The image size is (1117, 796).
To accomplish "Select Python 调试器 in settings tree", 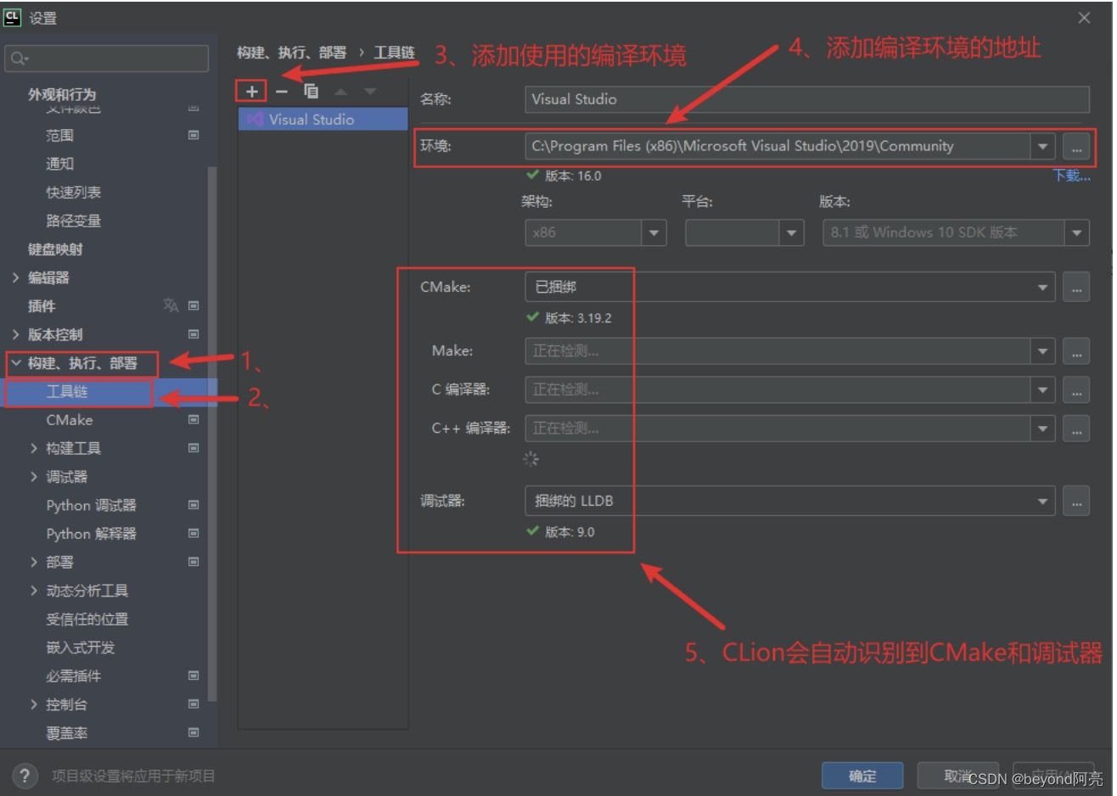I will click(91, 506).
